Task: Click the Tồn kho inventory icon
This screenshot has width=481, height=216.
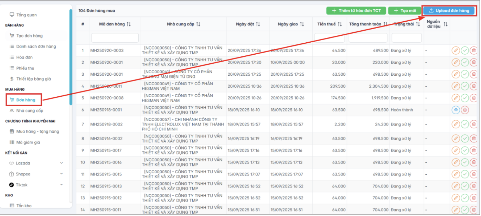Action: [x=12, y=205]
